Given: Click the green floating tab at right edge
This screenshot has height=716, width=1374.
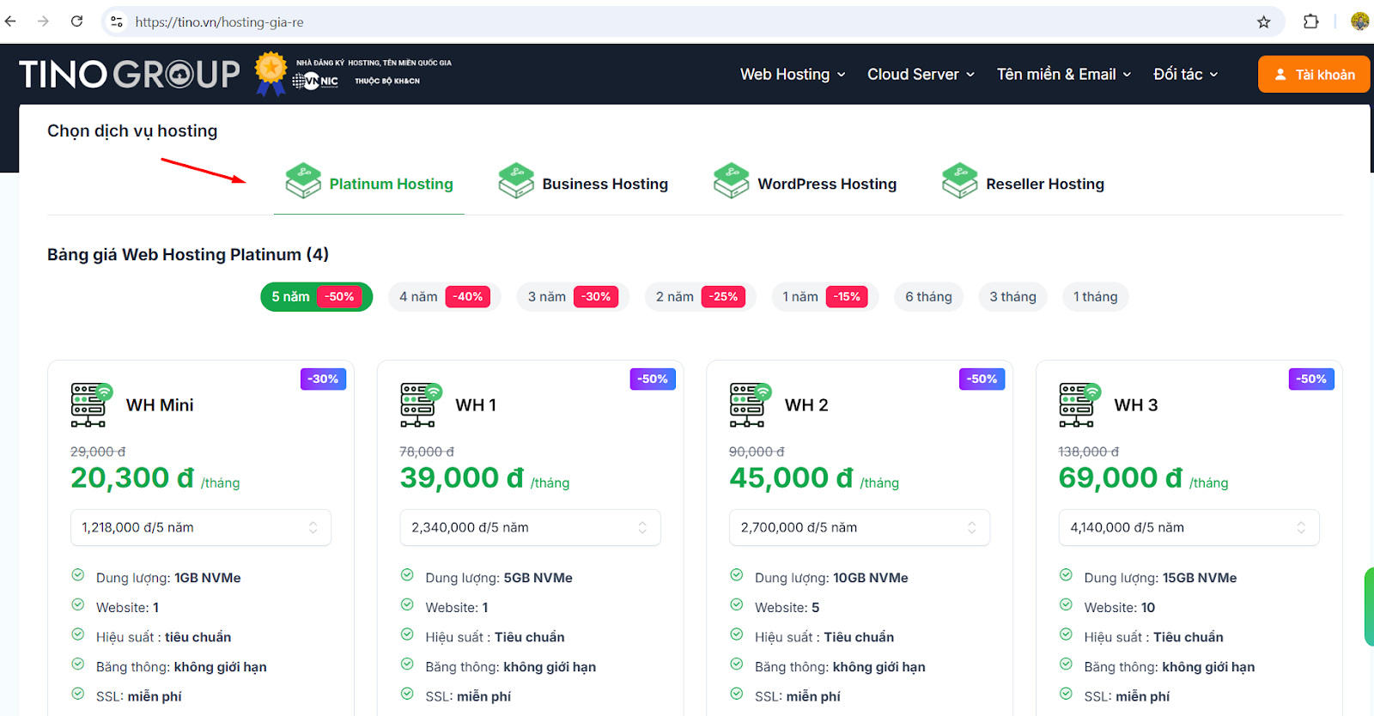Looking at the screenshot, I should point(1369,607).
